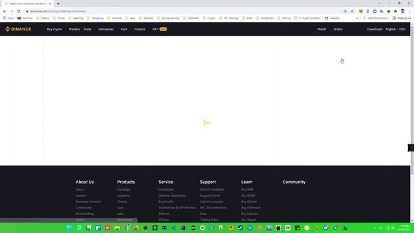Open the Markets page
This screenshot has height=233, width=414.
(x=74, y=29)
